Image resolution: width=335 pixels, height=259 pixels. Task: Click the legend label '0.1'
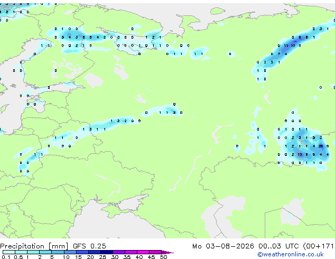click(x=6, y=257)
